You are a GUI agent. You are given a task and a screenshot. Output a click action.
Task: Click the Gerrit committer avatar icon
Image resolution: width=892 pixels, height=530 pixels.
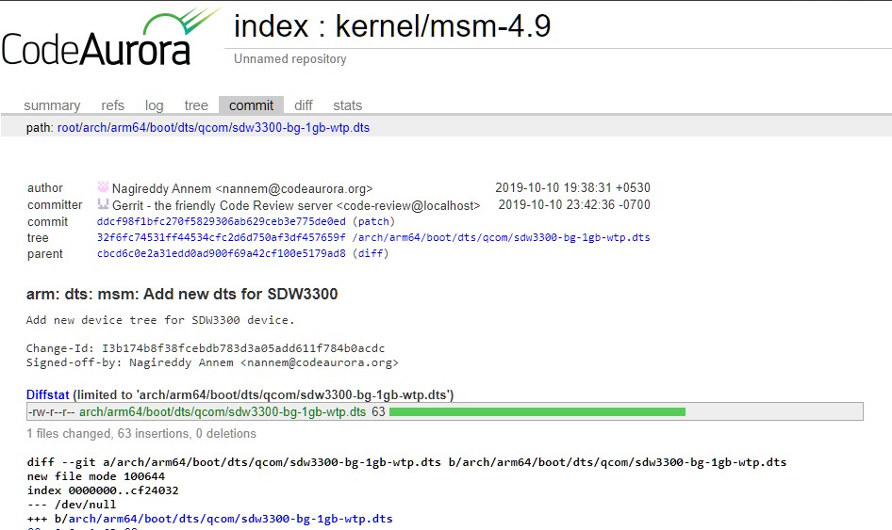(x=103, y=204)
